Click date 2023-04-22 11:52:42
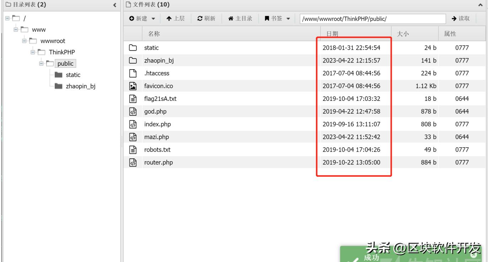489x262 pixels. (351, 137)
